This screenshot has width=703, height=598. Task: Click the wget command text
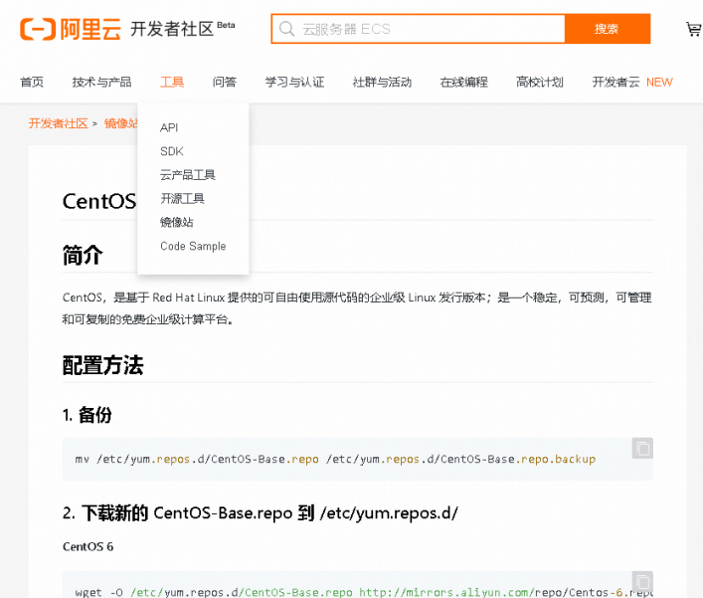coord(364,592)
